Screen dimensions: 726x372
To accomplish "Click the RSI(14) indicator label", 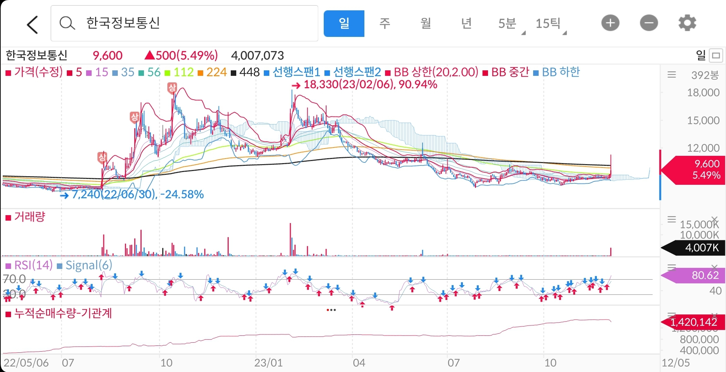I will tap(33, 265).
